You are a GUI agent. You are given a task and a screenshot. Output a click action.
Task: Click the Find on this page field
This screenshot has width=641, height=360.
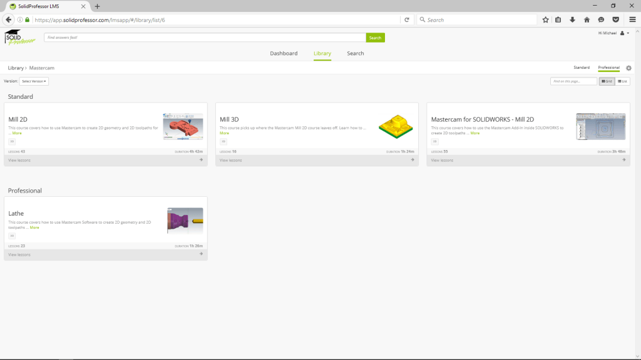[573, 81]
